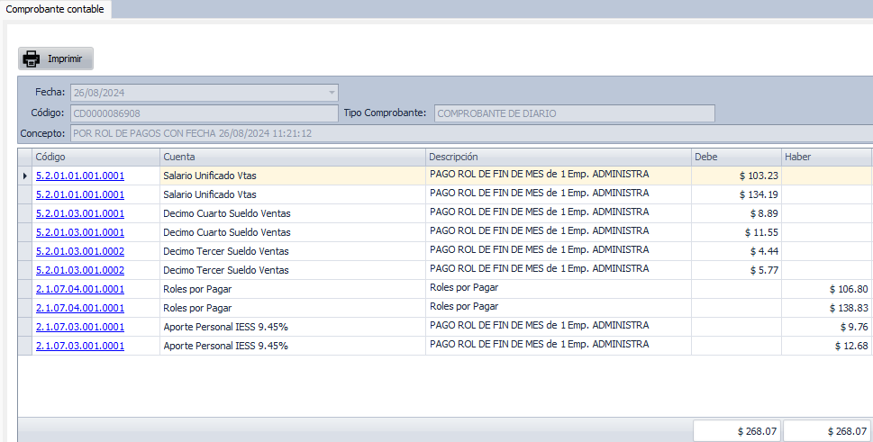Click the printer icon on the Imprimir button

click(32, 59)
